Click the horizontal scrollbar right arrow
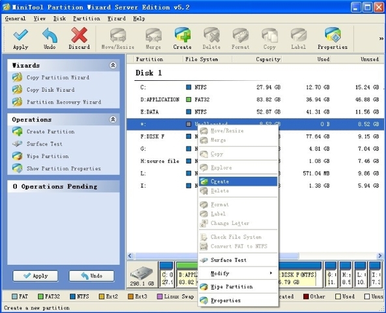This screenshot has width=386, height=313. [x=380, y=256]
